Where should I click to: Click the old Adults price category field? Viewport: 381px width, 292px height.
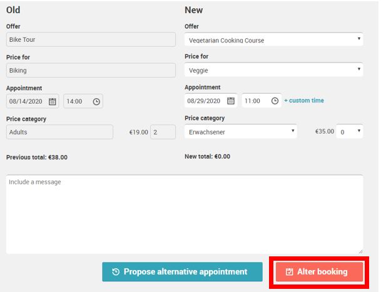pos(59,132)
